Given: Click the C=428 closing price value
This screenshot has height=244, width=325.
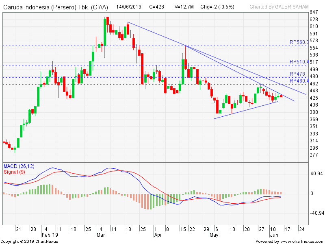Looking at the screenshot, I should [157, 7].
